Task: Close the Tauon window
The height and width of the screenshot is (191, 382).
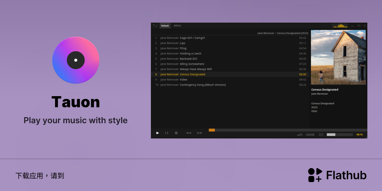Action: [x=365, y=25]
